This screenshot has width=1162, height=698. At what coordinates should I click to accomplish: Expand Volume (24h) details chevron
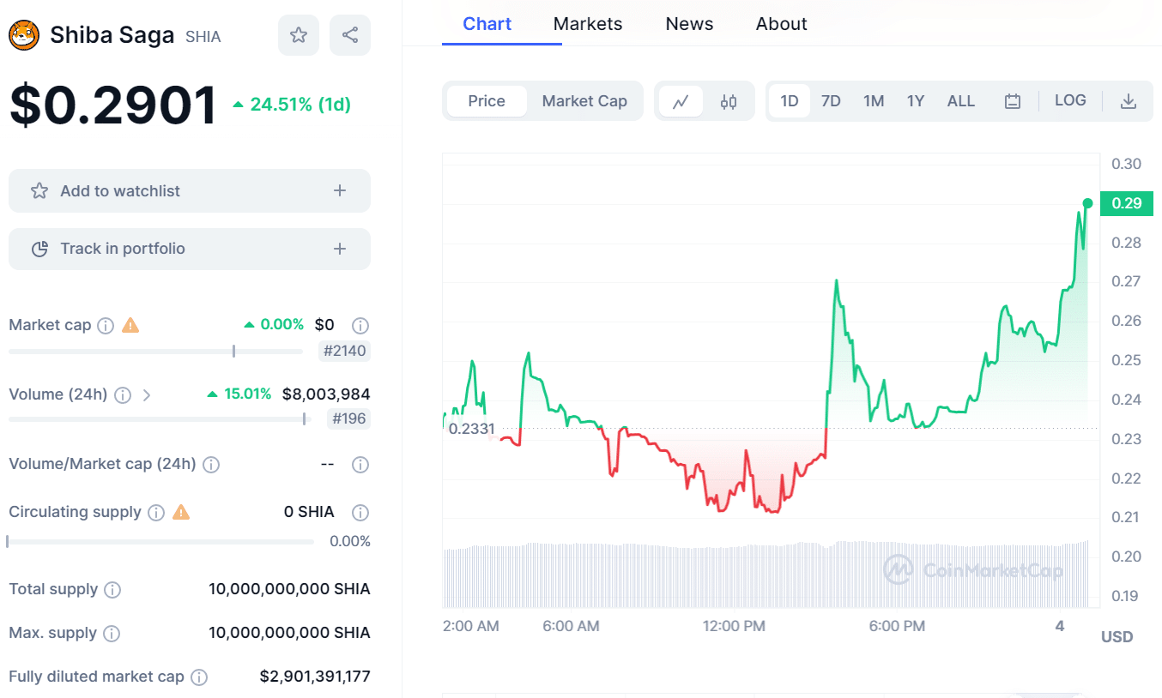pos(147,395)
